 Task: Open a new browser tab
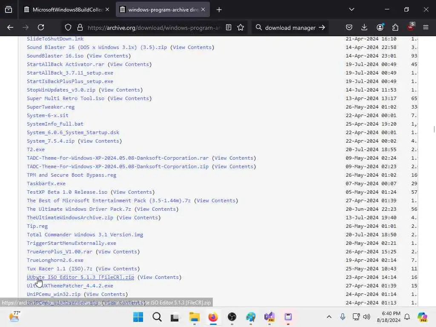point(219,10)
